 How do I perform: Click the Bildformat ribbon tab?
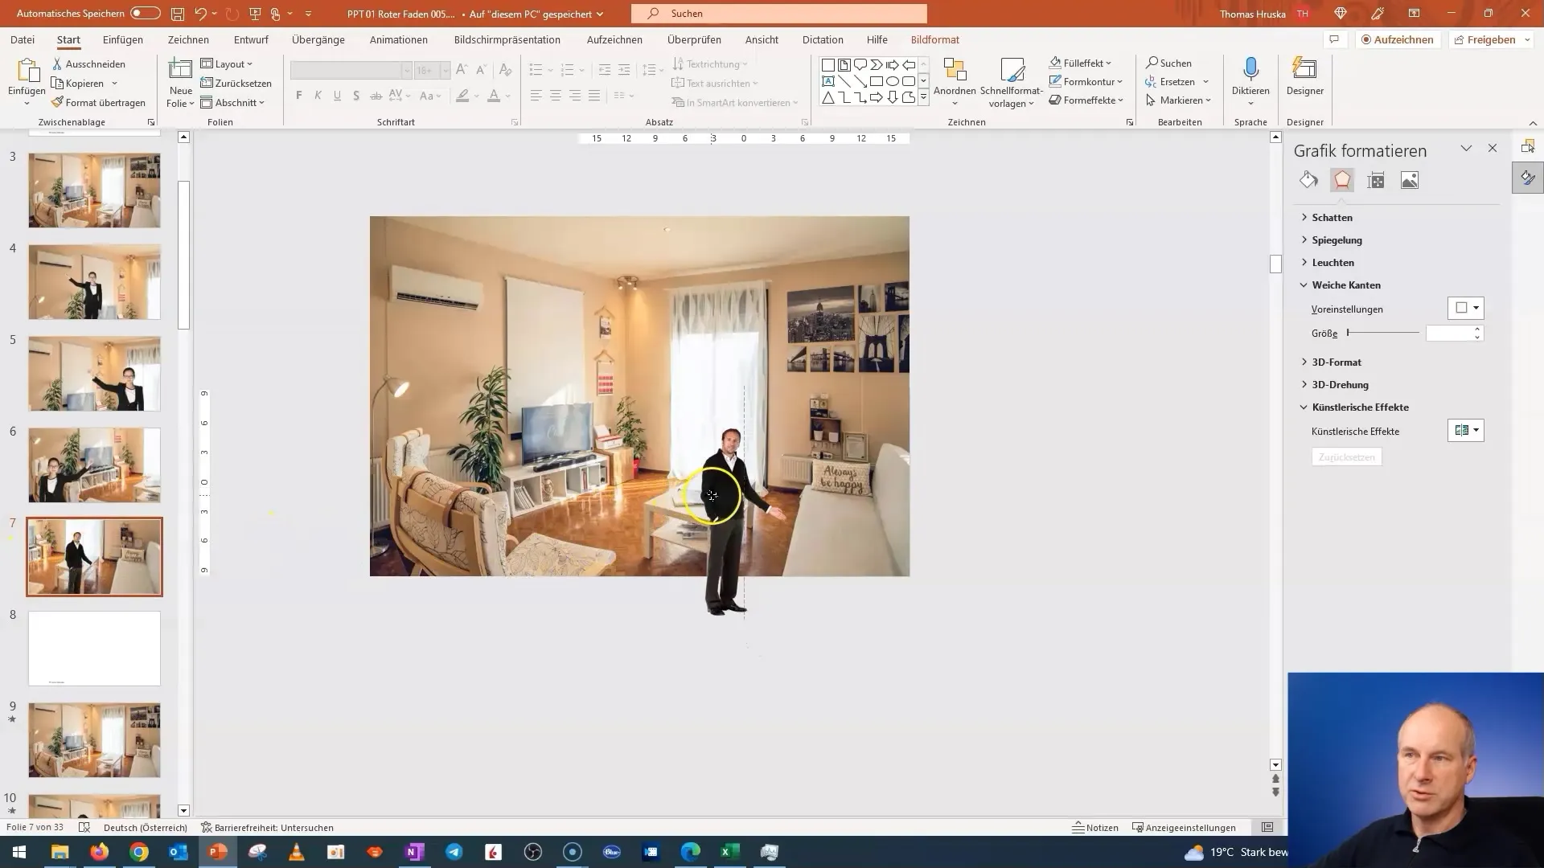coord(936,39)
